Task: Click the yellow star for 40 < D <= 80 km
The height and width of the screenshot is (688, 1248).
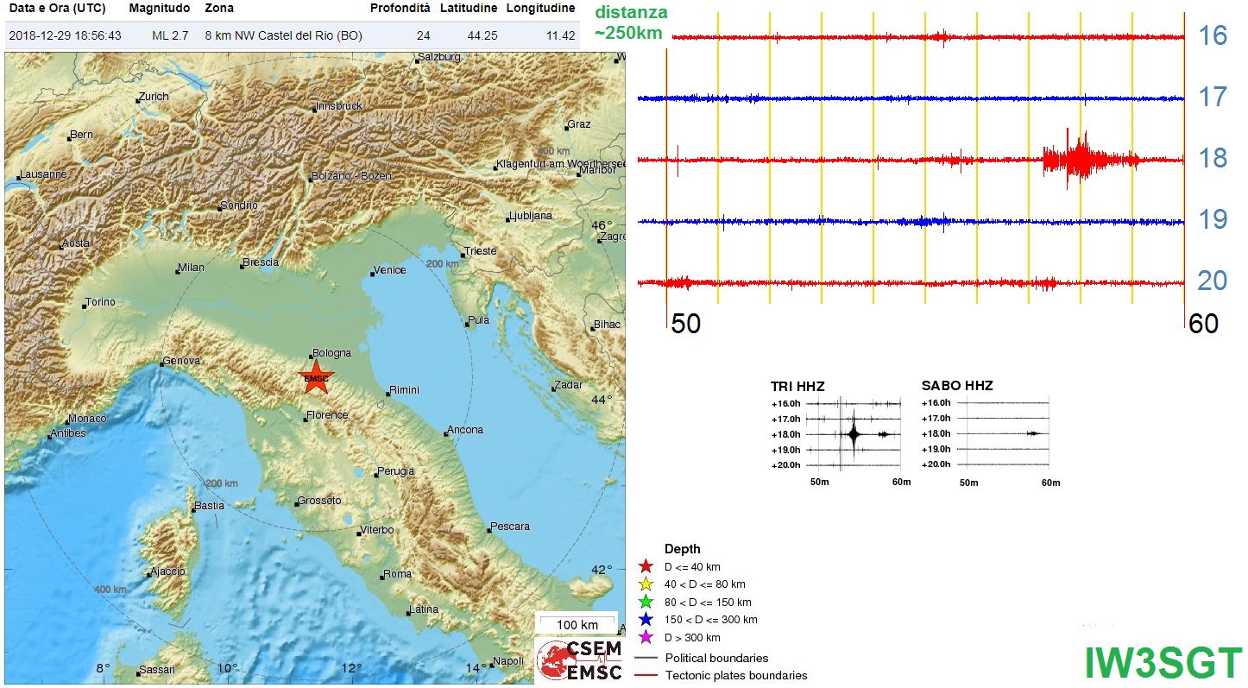Action: point(644,584)
